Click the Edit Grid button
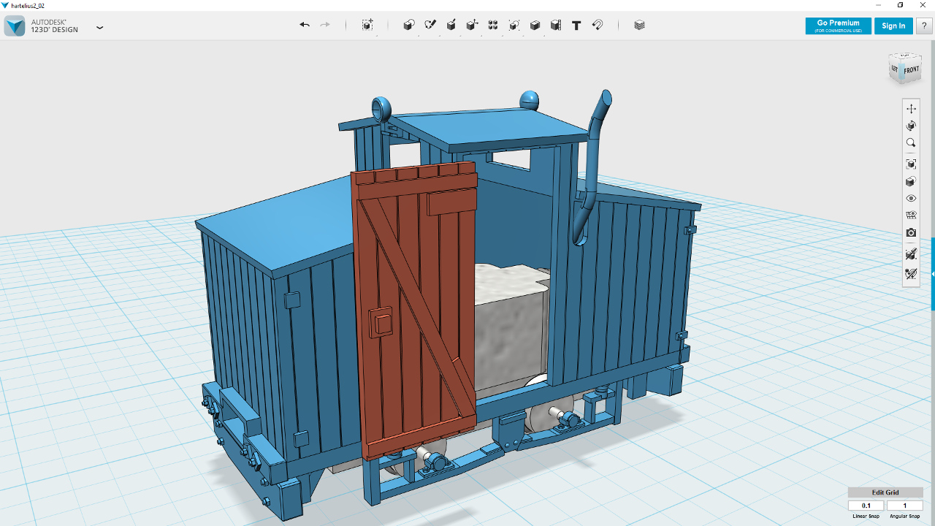 pos(885,492)
